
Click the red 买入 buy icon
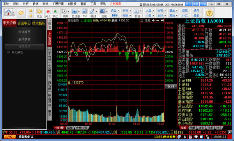[48, 11]
